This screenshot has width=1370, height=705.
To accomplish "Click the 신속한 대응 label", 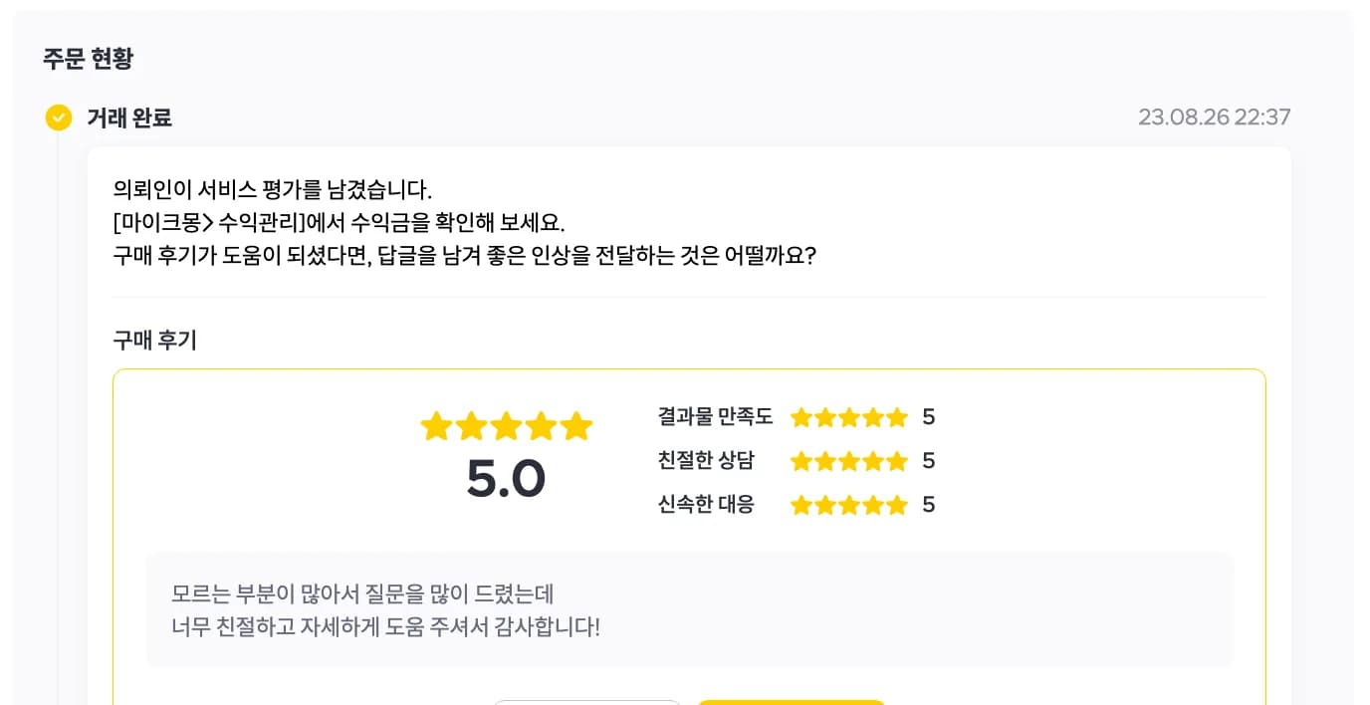I will pyautogui.click(x=706, y=505).
